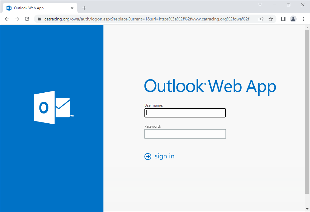Expand the tab search chevron
310x212 pixels.
tap(260, 5)
